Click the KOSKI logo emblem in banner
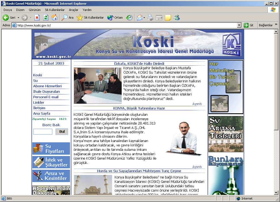This screenshot has height=202, width=280. [232, 44]
